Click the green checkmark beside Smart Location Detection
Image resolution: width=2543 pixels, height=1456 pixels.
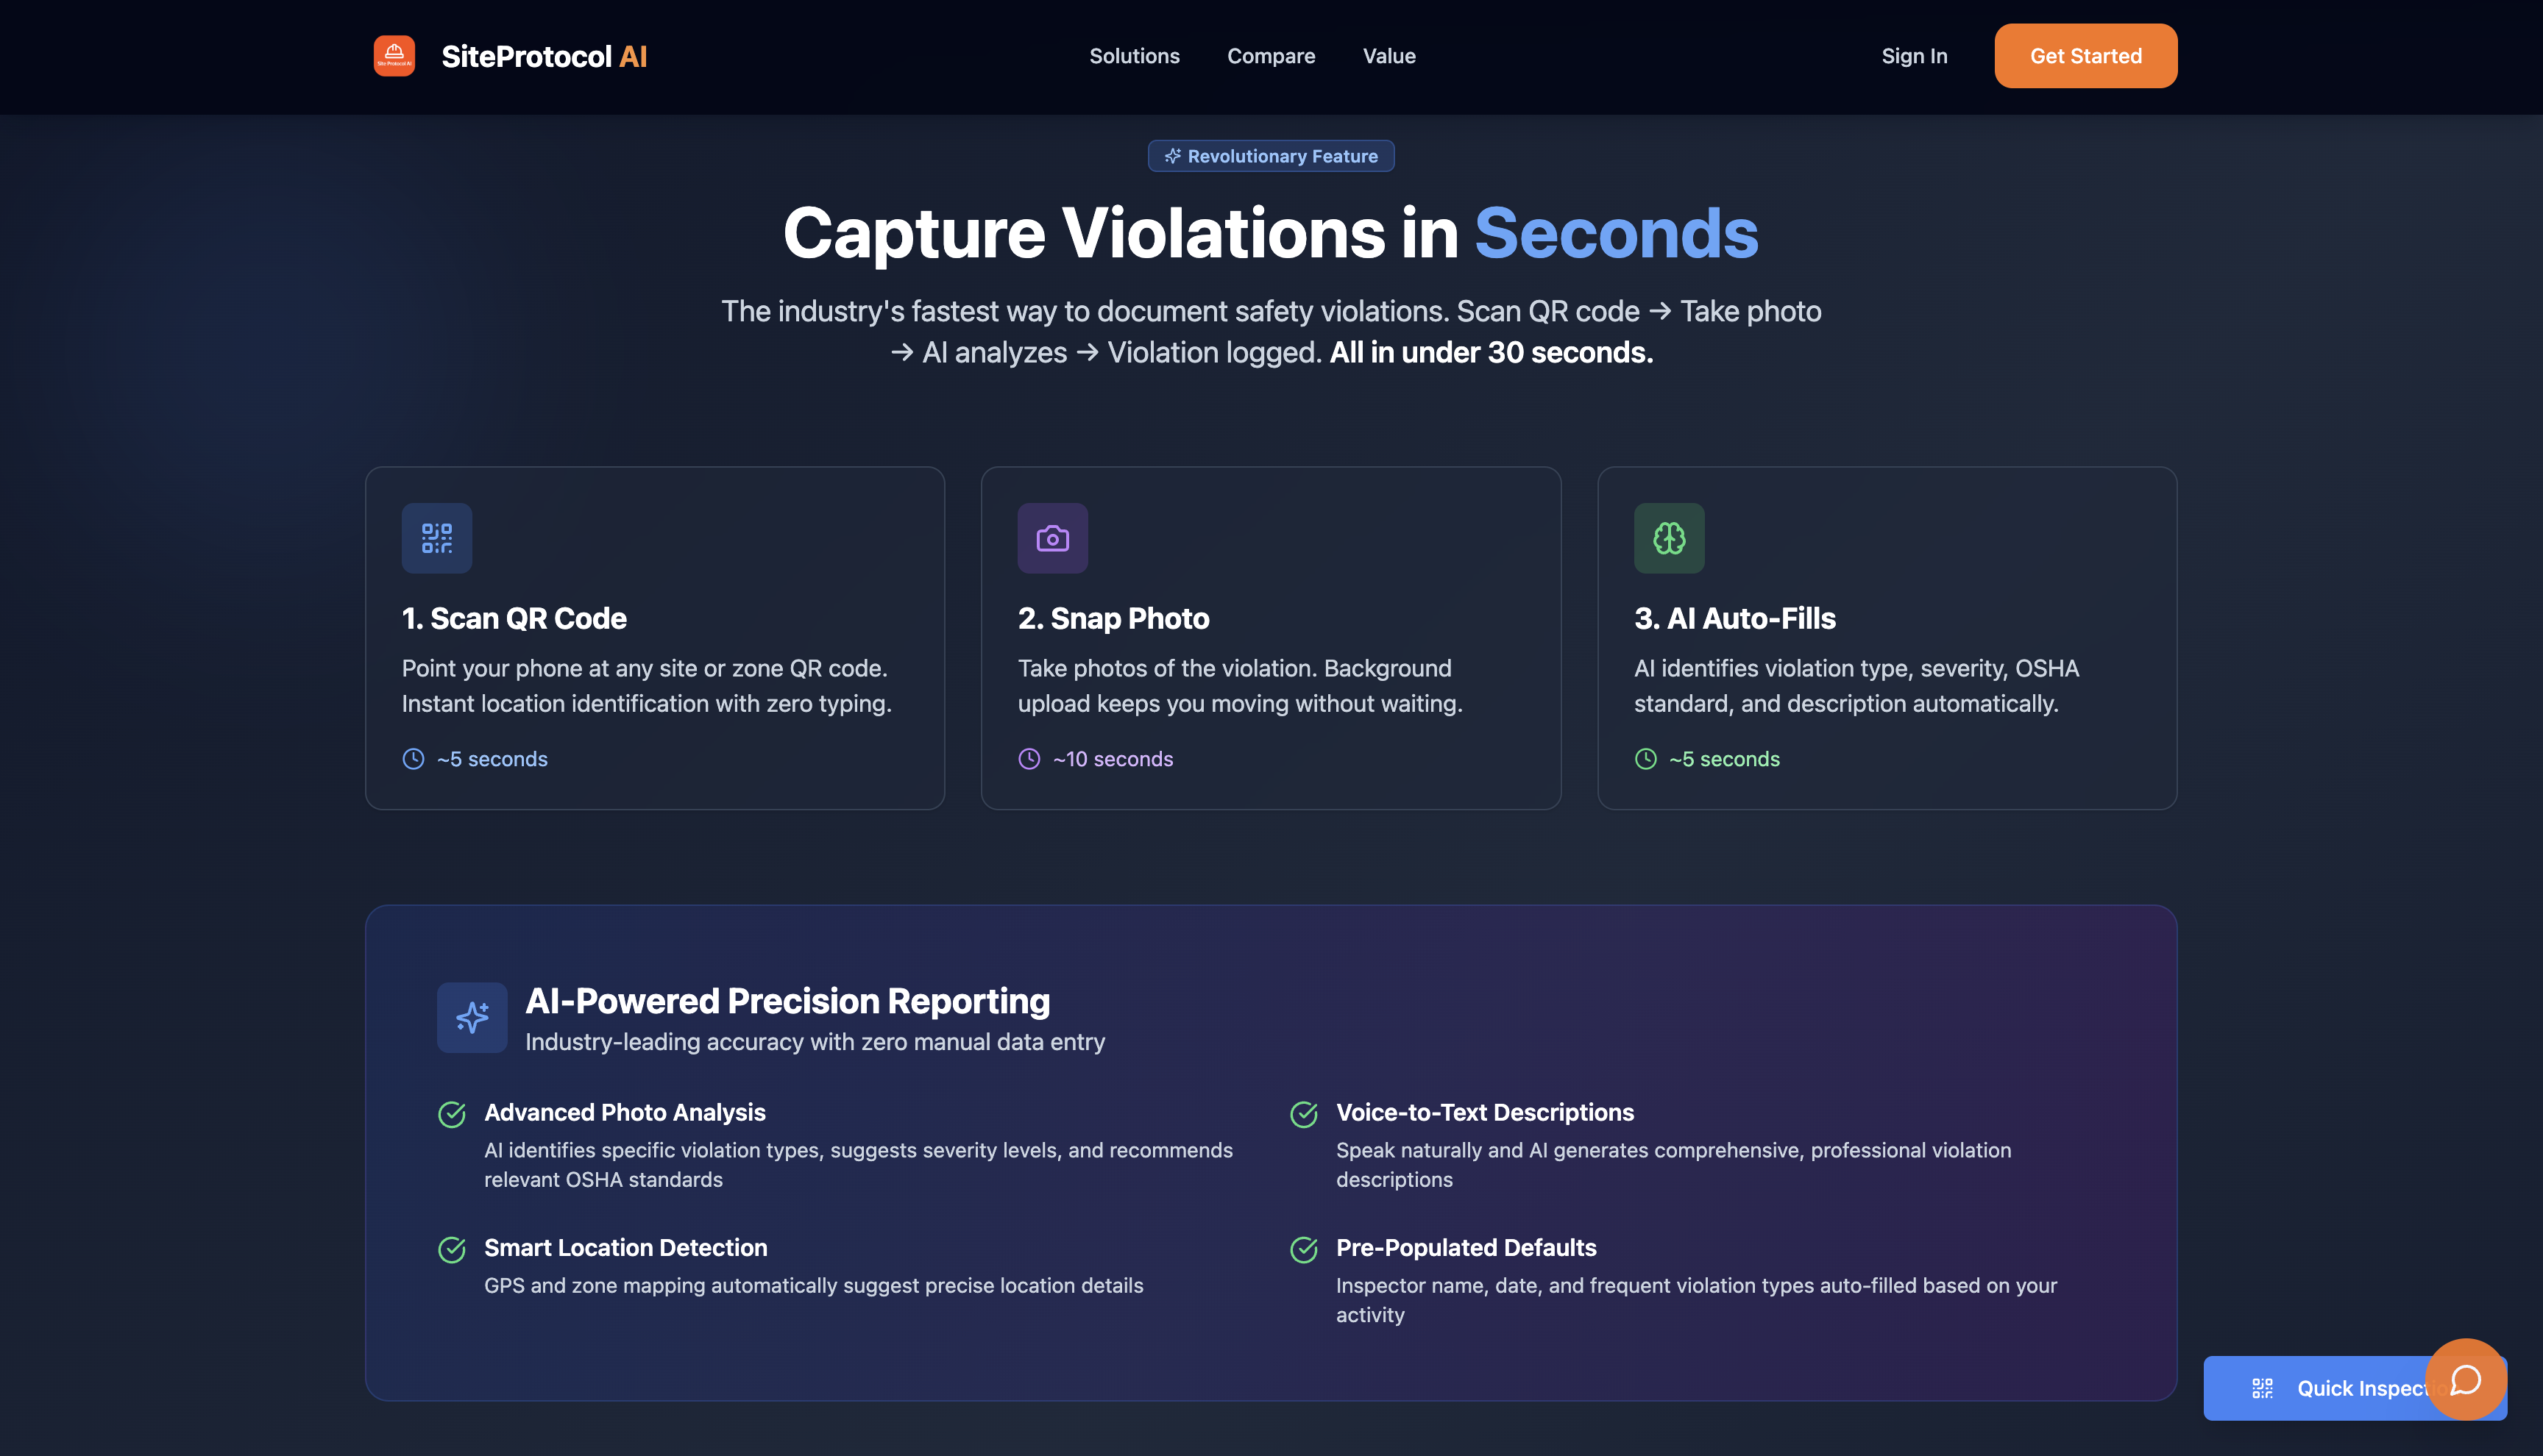pos(453,1249)
